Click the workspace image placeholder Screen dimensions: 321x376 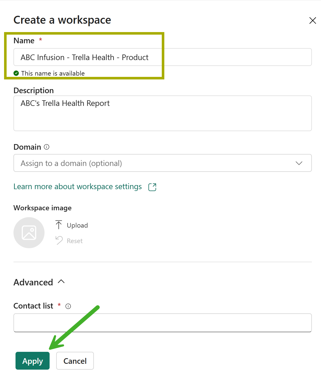[x=29, y=233]
